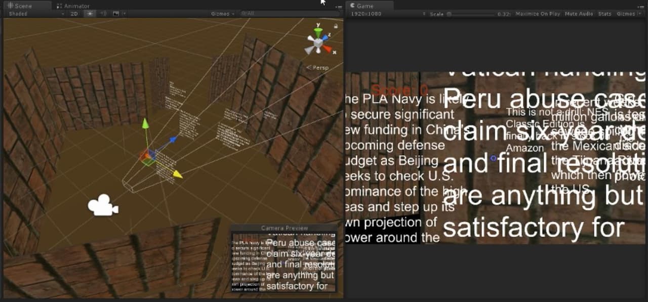Click the green Y axis on orientation gizmo
This screenshot has width=648, height=302.
[318, 32]
